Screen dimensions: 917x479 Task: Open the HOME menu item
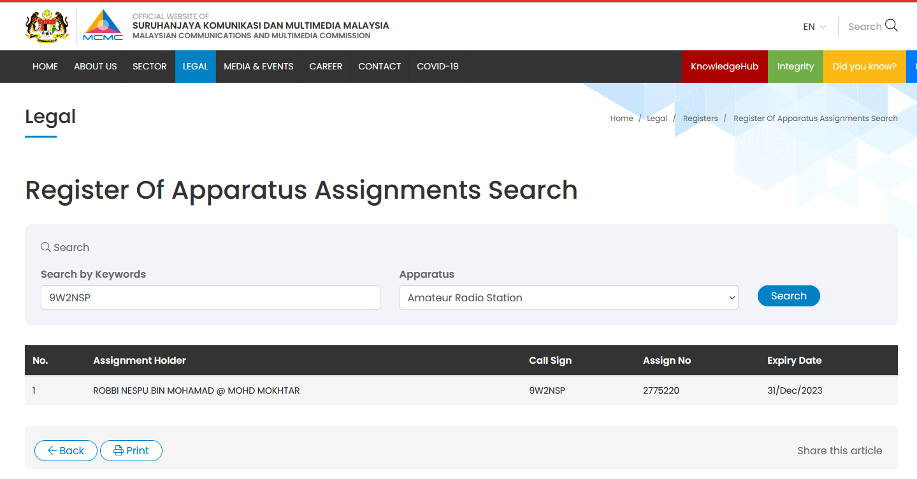[x=45, y=66]
